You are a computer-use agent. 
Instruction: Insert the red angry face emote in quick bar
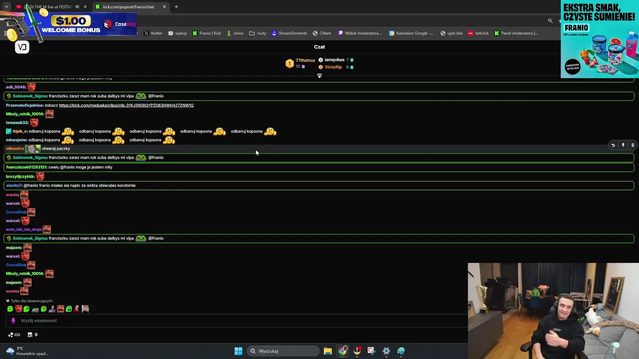point(18,309)
